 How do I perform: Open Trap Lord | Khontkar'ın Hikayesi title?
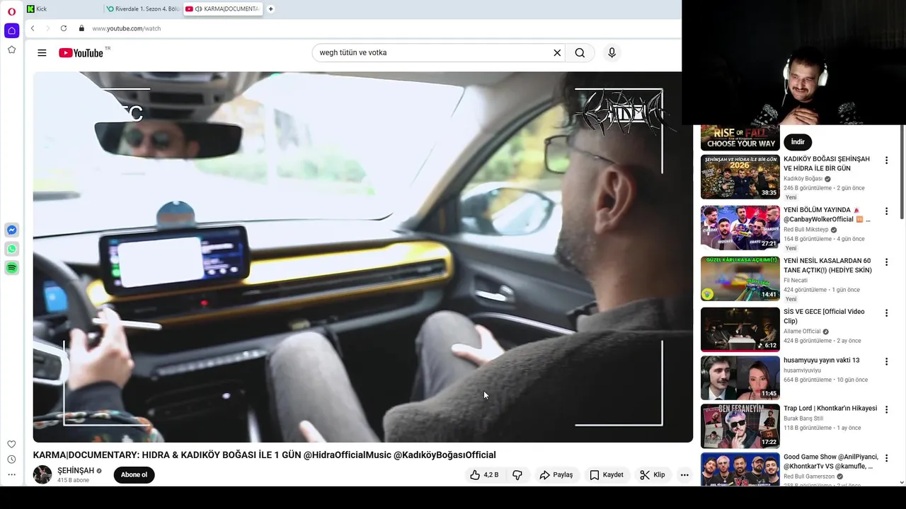[830, 409]
